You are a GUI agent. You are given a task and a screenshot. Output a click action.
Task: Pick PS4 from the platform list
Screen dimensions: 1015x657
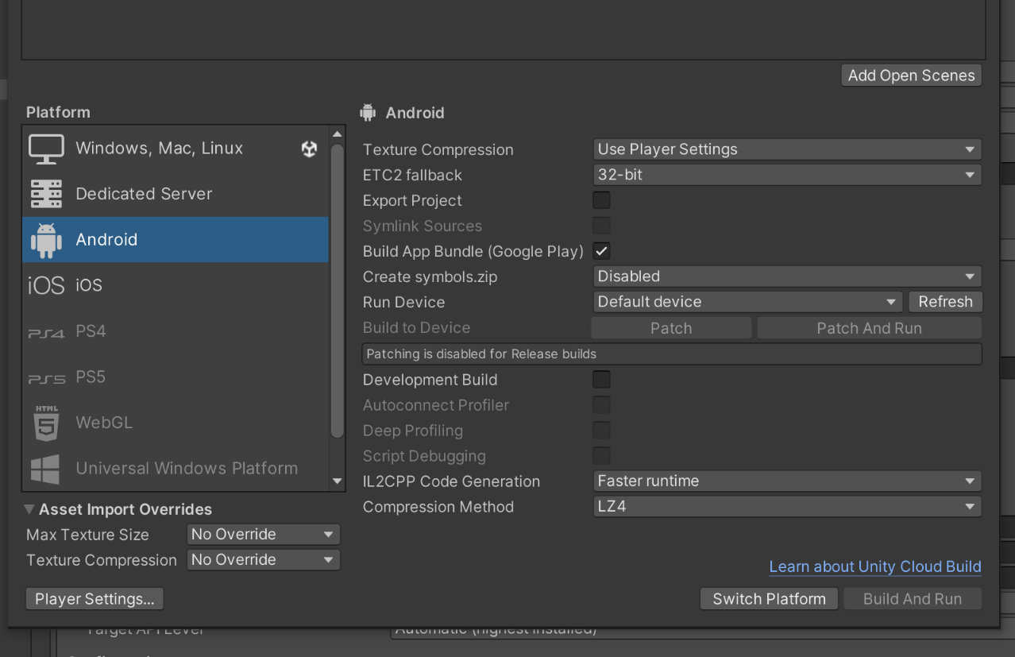click(176, 331)
